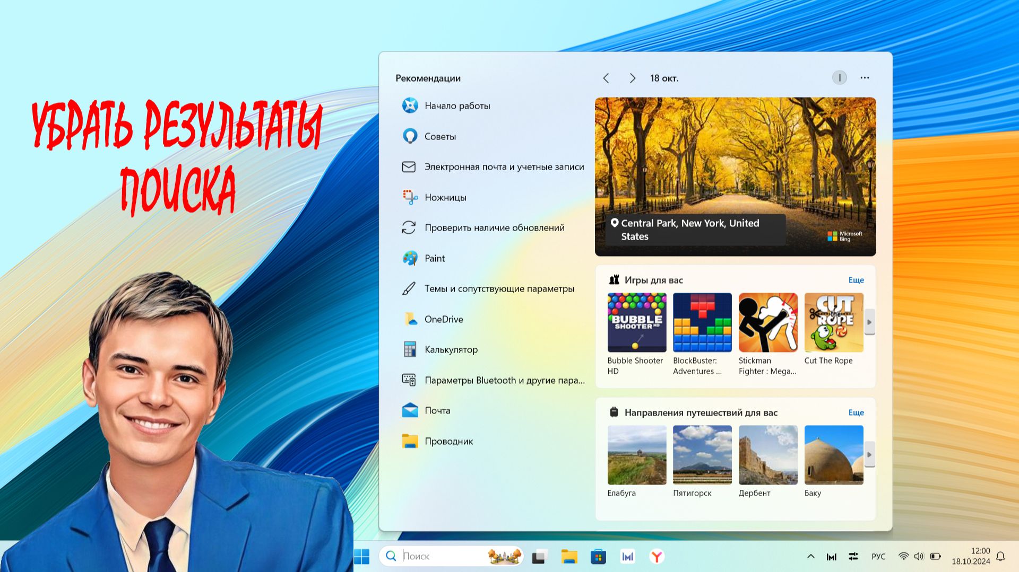Switch keyboard layout via РУС indicator
Viewport: 1019px width, 572px height.
pyautogui.click(x=878, y=557)
